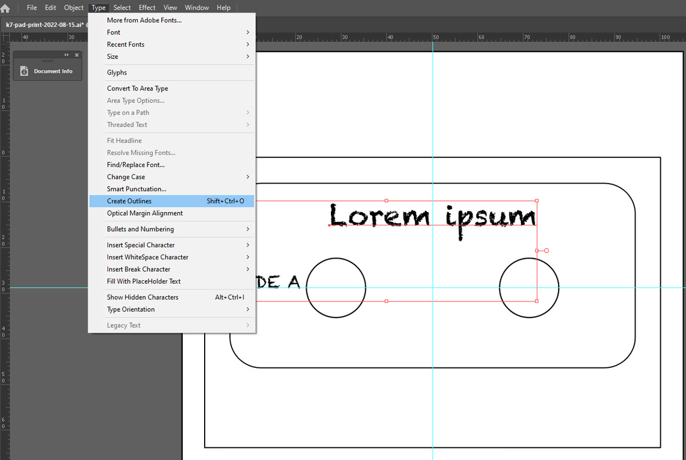Expand the Change Case submenu
686x460 pixels.
tap(126, 177)
